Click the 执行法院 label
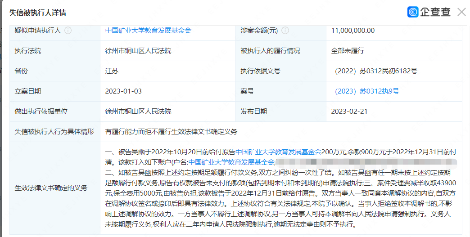The height and width of the screenshot is (237, 470). (x=27, y=51)
